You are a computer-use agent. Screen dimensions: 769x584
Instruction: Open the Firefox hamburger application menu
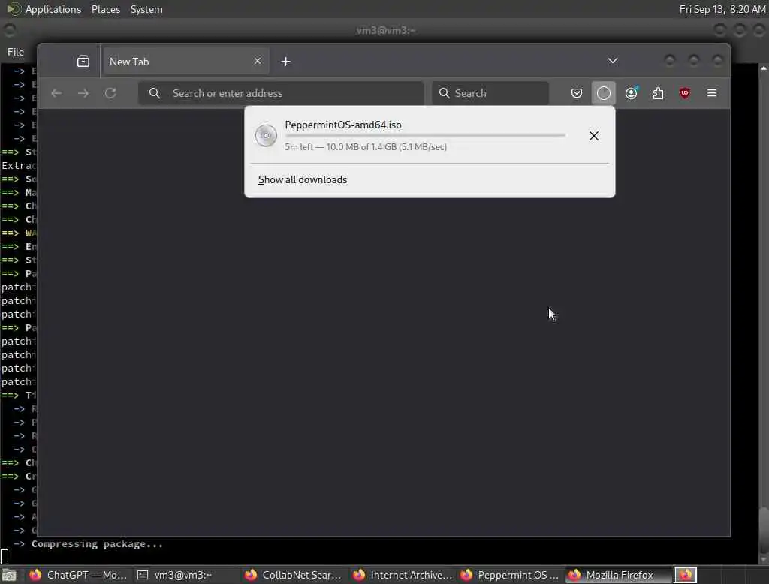click(x=712, y=93)
